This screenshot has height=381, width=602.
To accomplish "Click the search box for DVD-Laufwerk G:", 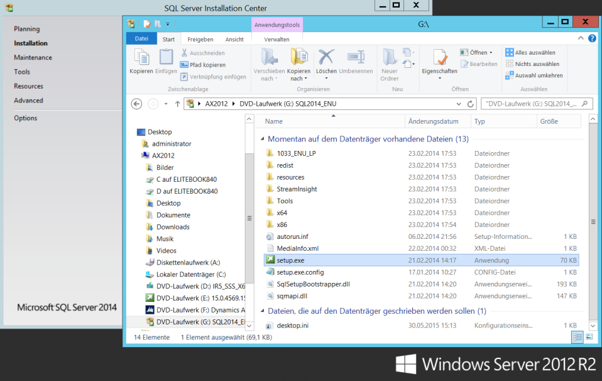I will 531,104.
